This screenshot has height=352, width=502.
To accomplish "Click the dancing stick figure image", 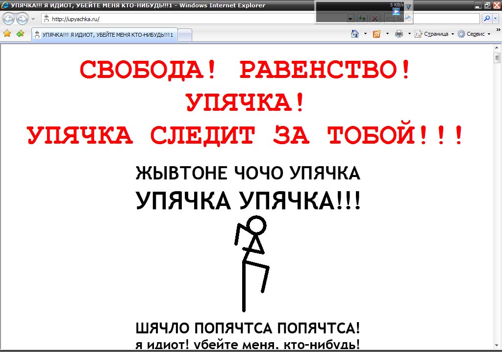I will (251, 263).
